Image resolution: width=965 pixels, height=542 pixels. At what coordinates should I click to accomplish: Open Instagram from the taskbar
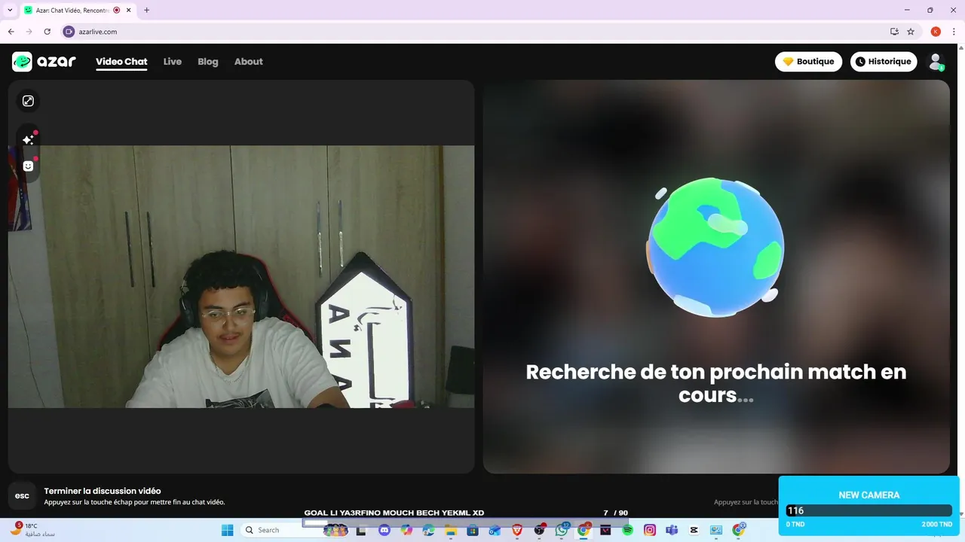coord(650,530)
